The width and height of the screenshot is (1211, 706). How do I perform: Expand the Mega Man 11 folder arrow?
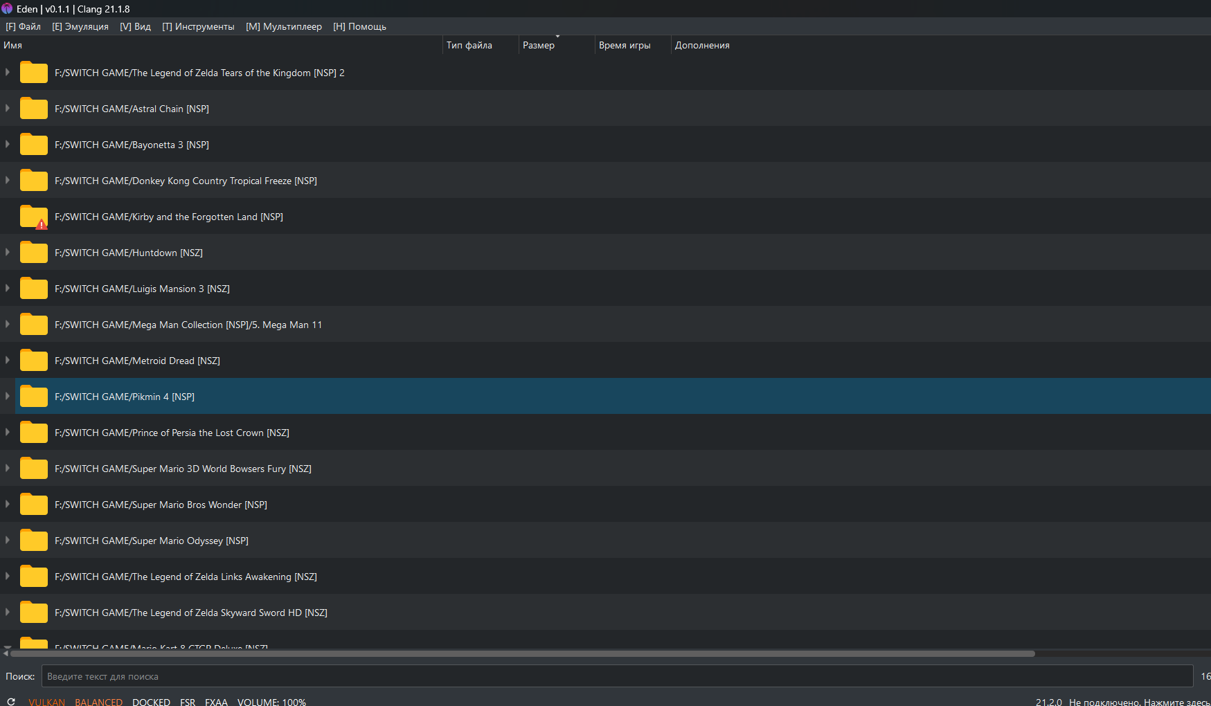coord(8,324)
